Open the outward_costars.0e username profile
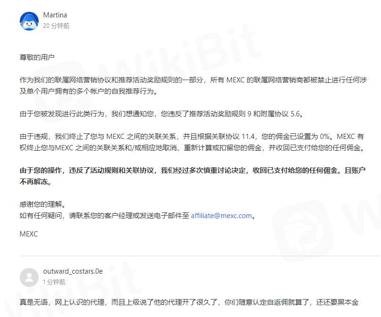 pyautogui.click(x=73, y=271)
